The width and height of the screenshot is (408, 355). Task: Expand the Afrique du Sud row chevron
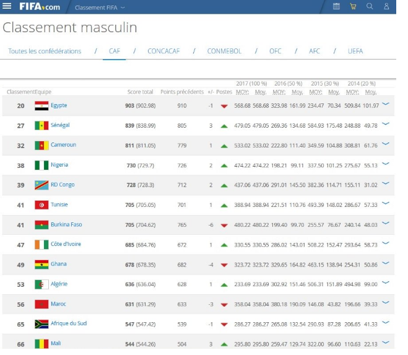pos(385,322)
